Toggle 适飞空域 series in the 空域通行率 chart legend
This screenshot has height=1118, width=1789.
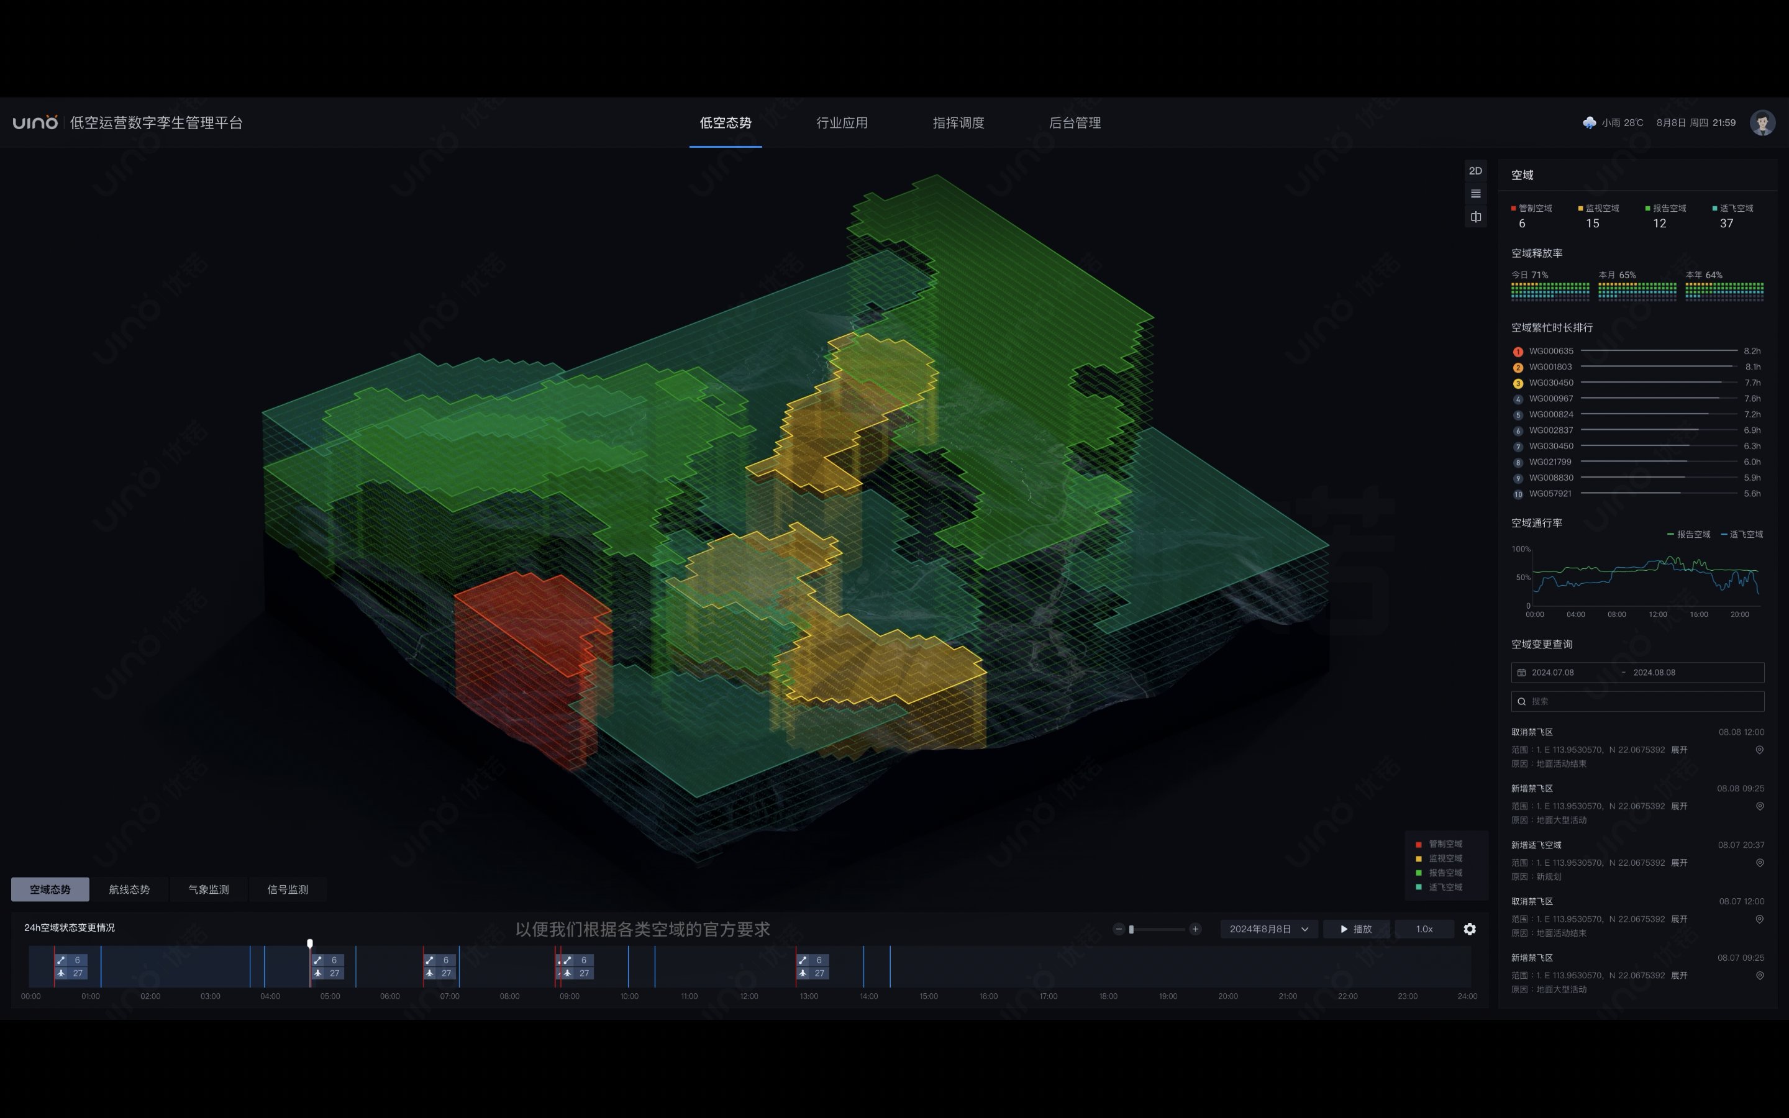(x=1742, y=535)
